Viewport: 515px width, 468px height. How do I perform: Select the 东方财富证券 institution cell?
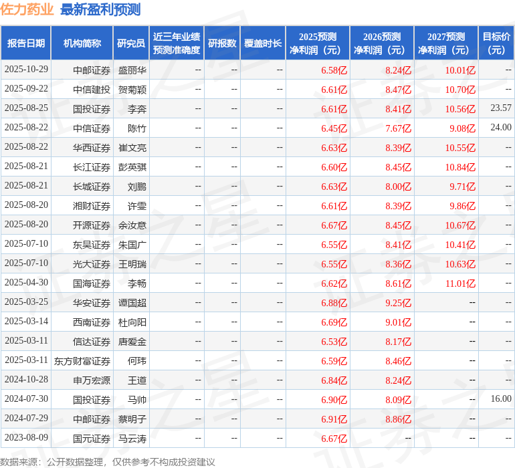82,361
